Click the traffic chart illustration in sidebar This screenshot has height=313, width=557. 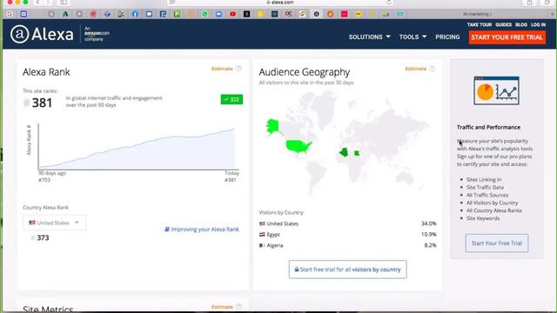(x=496, y=90)
